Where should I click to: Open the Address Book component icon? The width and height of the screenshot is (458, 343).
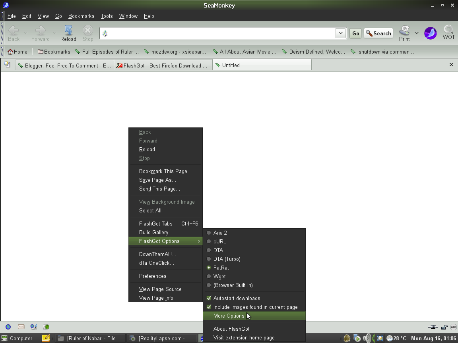[46, 327]
